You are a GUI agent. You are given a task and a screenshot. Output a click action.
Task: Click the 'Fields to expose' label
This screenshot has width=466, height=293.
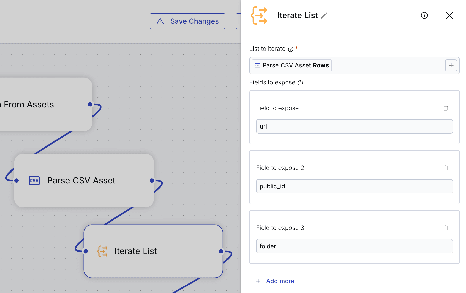tap(272, 82)
